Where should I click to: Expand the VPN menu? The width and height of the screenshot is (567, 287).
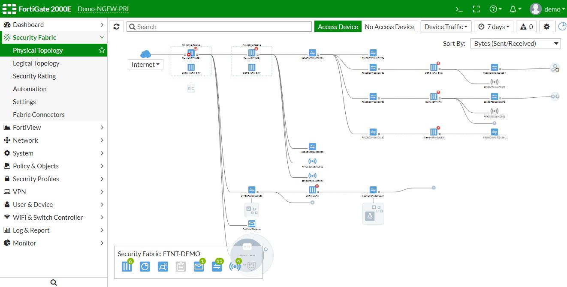54,191
